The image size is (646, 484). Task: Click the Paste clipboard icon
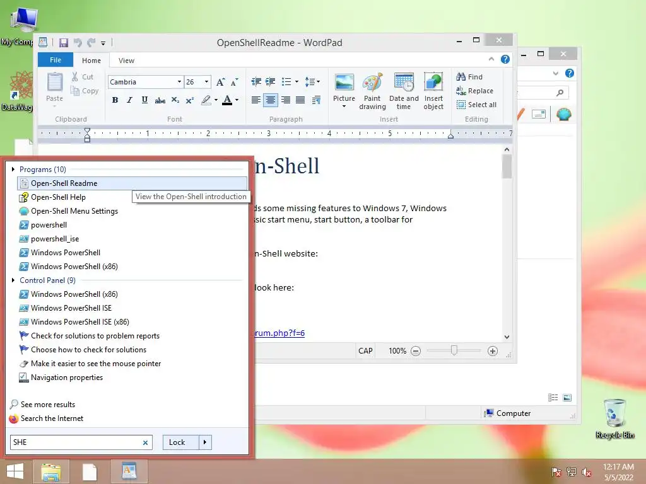tap(54, 83)
